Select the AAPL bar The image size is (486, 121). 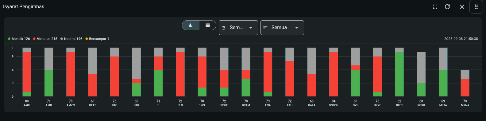[x=27, y=72]
